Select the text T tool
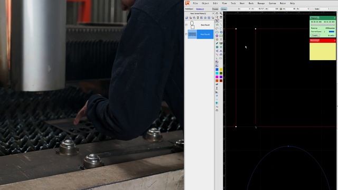Image resolution: width=338 pixels, height=190 pixels. 221,40
